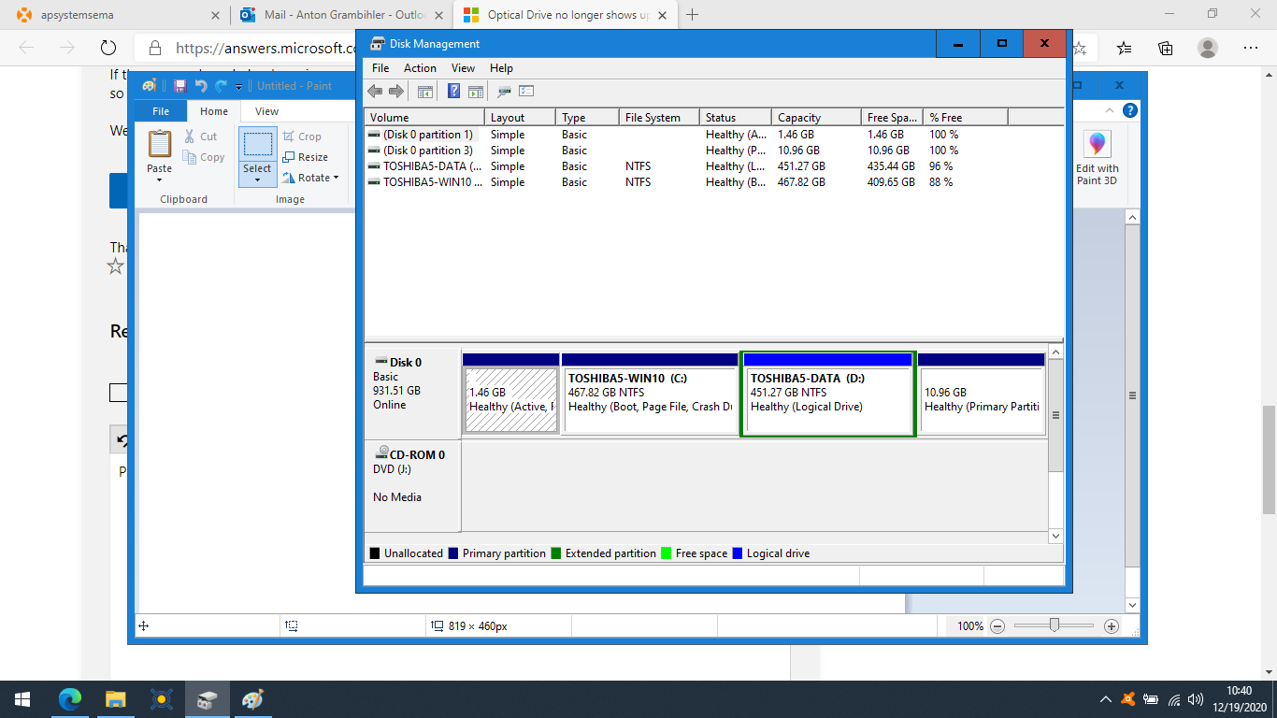Image resolution: width=1277 pixels, height=718 pixels.
Task: Open File Explorer from the taskbar
Action: (115, 699)
